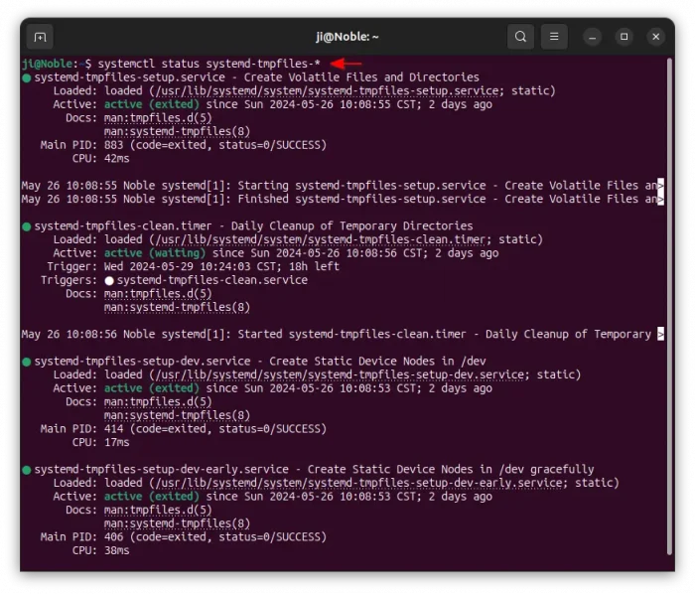Viewport: 695px width, 594px height.
Task: Maximize the terminal window
Action: tap(625, 37)
